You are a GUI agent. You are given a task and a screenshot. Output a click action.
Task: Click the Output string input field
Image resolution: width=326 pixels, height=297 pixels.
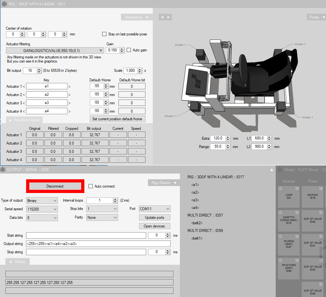click(x=98, y=244)
